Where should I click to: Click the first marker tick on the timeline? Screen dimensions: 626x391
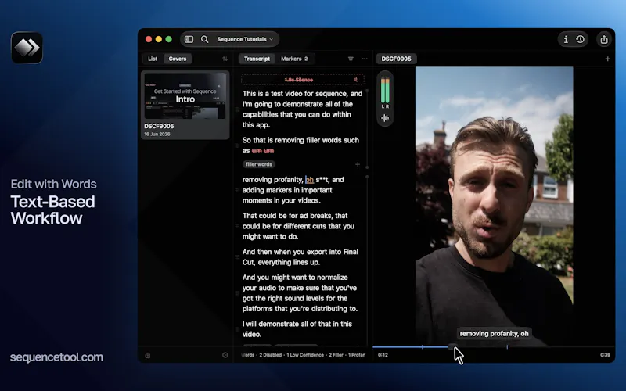[x=422, y=346]
